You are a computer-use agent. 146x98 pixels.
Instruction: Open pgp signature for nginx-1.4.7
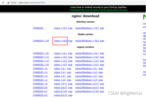[69, 76]
